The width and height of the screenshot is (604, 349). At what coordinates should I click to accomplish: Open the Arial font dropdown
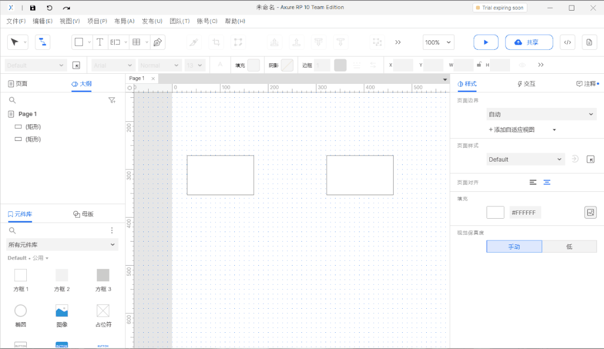[x=113, y=65]
